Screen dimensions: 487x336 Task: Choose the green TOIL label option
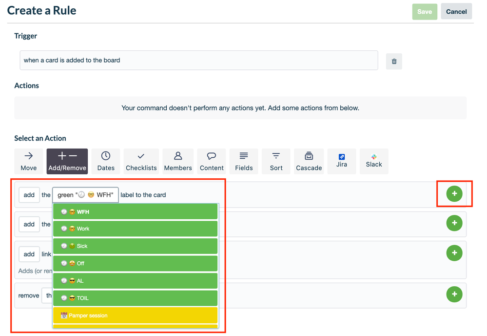click(x=135, y=298)
